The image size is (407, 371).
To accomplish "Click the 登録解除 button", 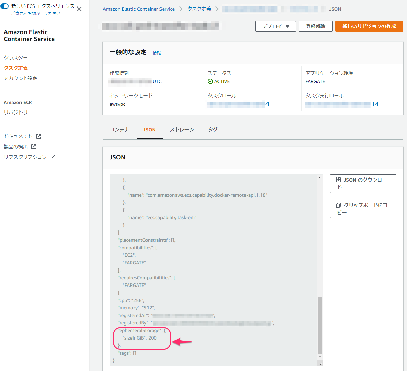I will [x=315, y=26].
